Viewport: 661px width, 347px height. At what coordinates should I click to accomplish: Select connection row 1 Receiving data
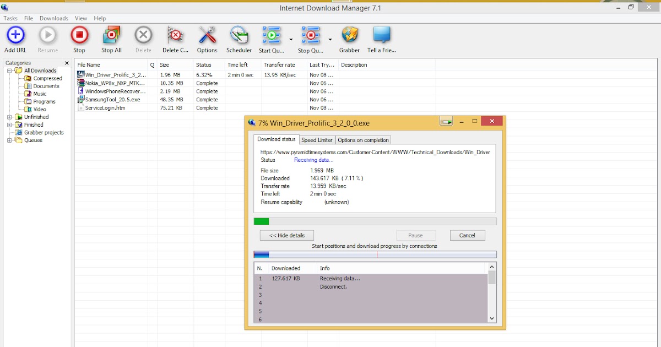click(x=371, y=278)
